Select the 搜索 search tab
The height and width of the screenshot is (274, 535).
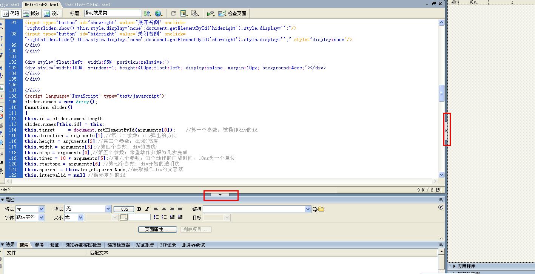click(24, 245)
